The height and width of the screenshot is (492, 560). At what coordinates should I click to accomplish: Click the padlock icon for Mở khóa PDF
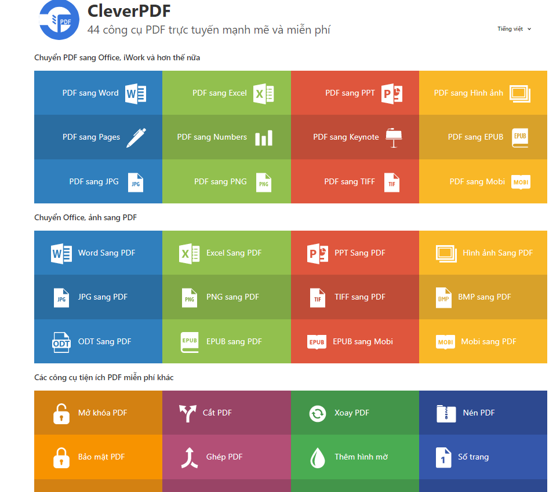pos(61,413)
